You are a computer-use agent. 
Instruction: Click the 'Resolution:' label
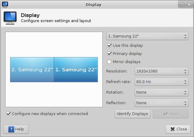[117, 71]
